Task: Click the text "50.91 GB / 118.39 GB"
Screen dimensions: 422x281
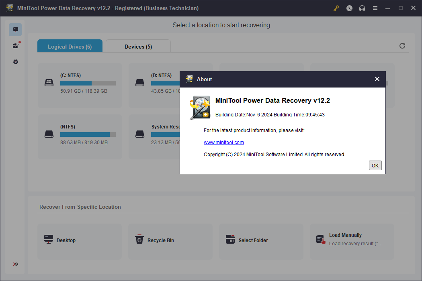Action: tap(84, 91)
